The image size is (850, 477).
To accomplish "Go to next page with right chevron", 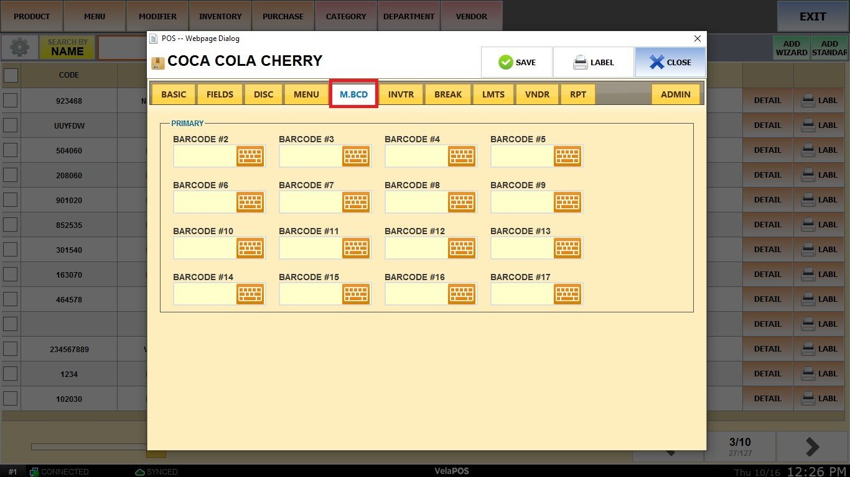I will coord(812,447).
